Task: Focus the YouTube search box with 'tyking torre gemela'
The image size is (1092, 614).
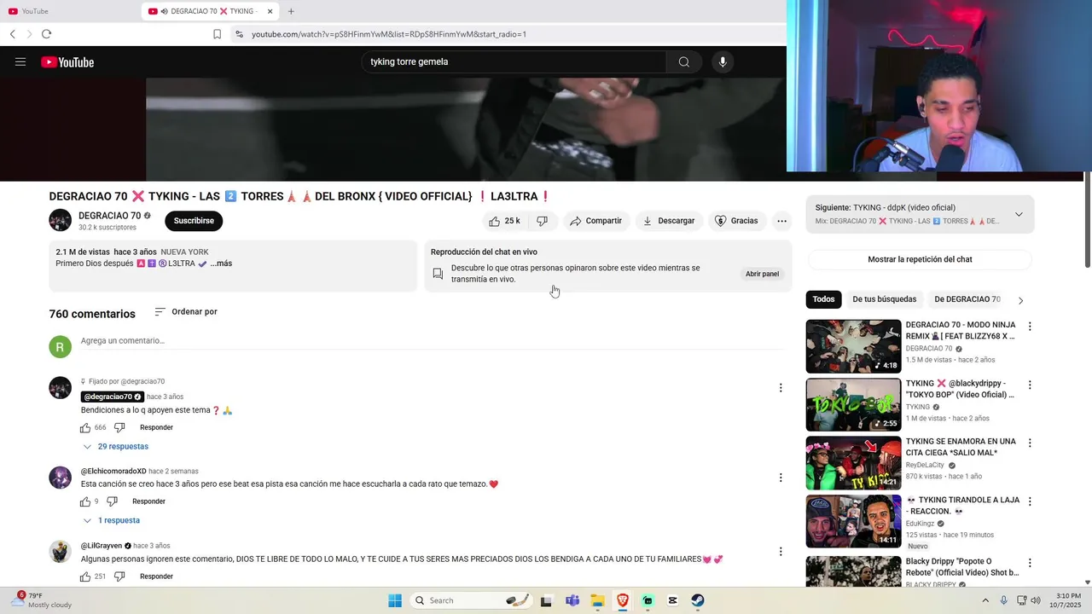Action: click(514, 61)
